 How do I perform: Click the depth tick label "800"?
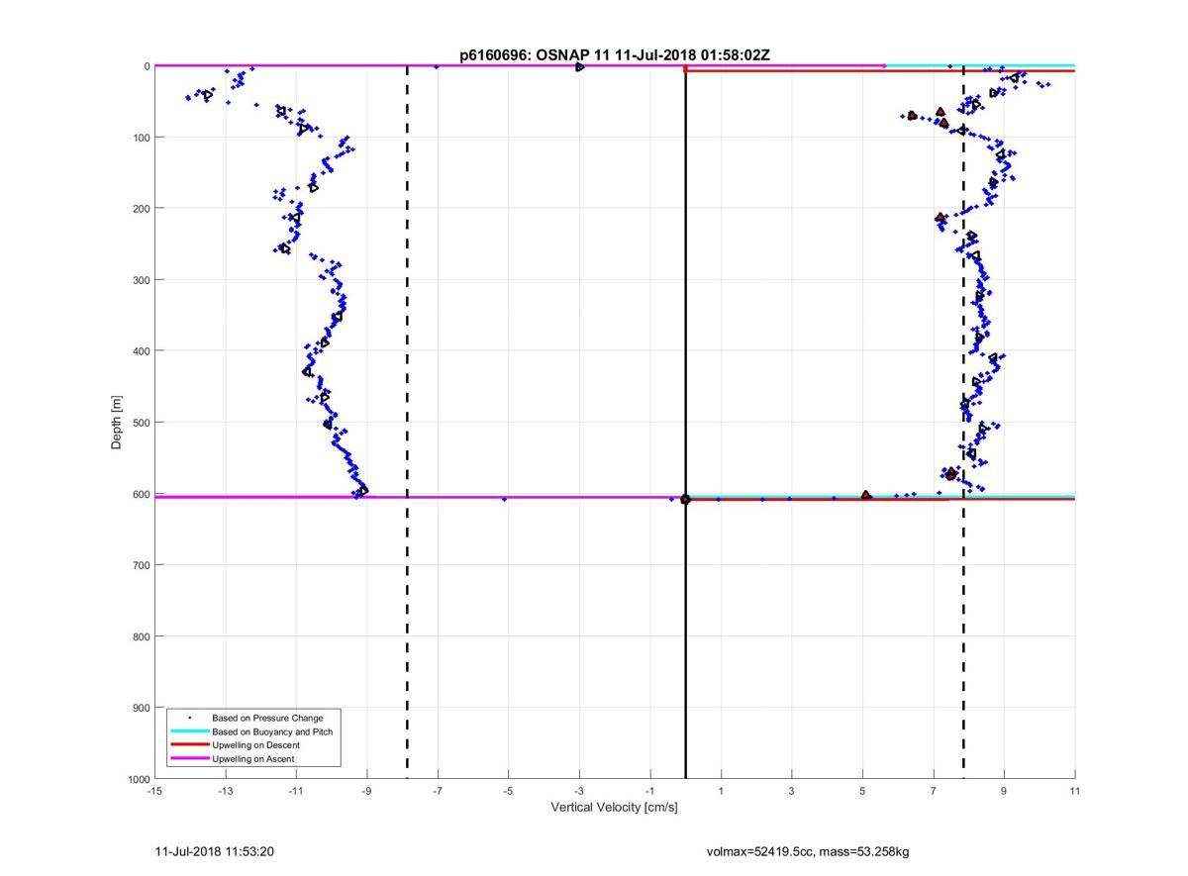(141, 636)
